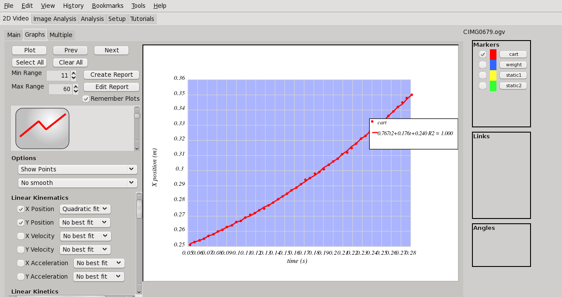Open X Position Quadratic fit dropdown
This screenshot has width=562, height=297.
(85, 209)
